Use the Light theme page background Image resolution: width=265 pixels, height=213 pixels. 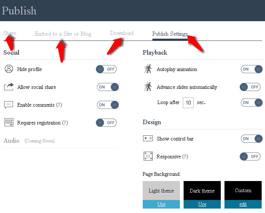tap(161, 204)
